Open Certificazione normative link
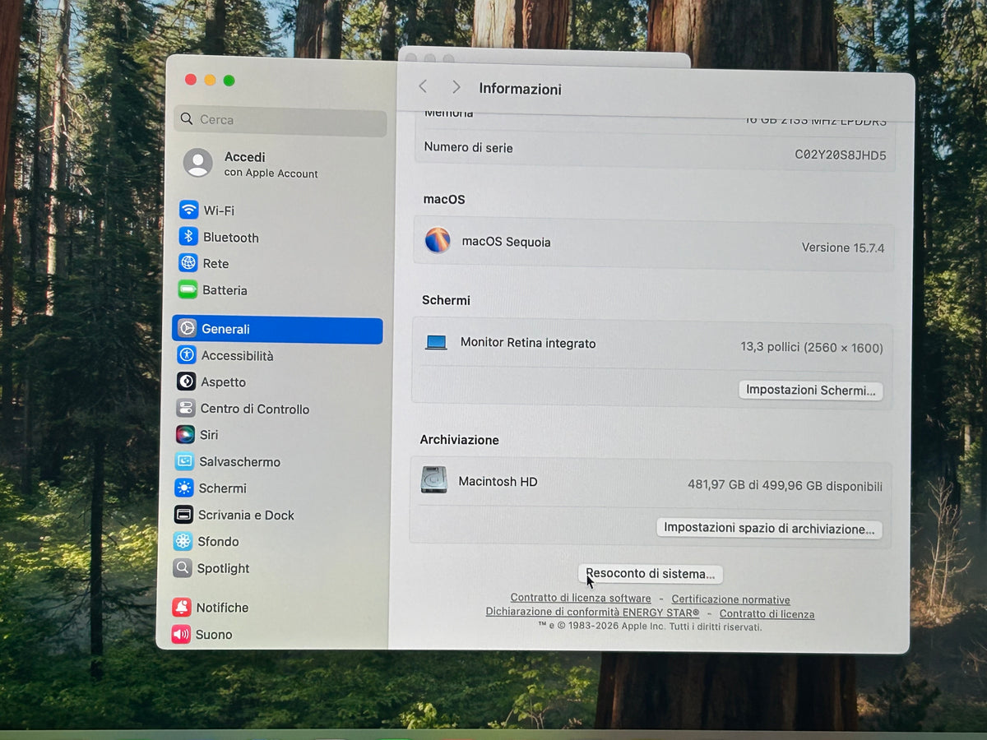 (x=730, y=600)
